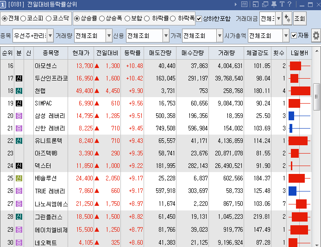Click the scrollbar down arrow

click(317, 244)
